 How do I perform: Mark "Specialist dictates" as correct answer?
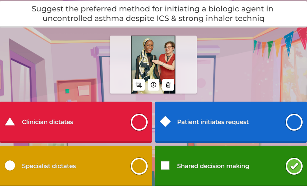(139, 166)
